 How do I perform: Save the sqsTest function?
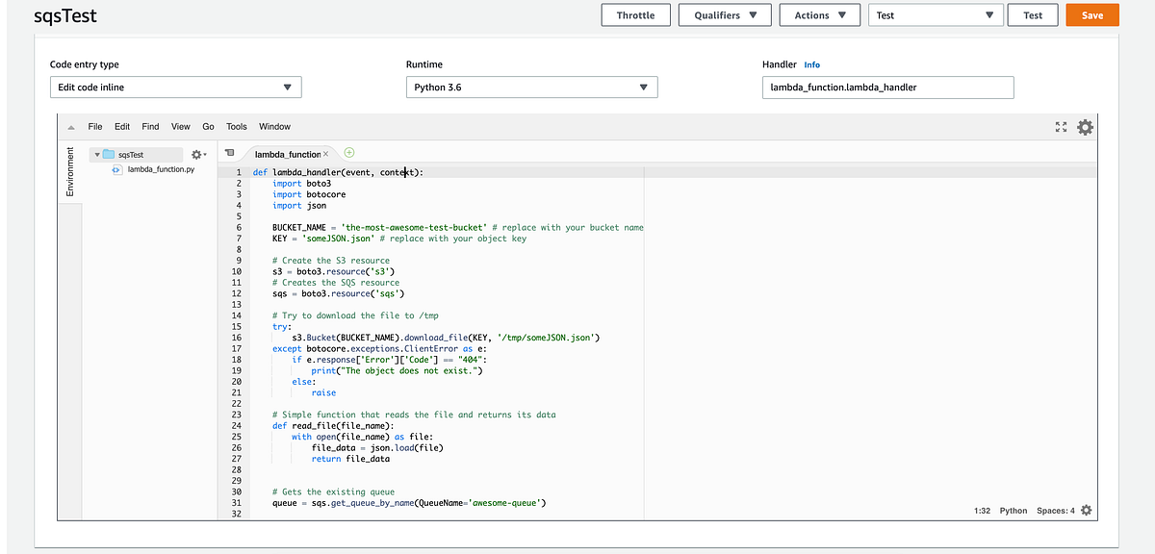pos(1091,15)
